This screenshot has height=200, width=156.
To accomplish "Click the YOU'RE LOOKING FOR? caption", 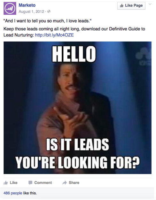I will point(77,163).
